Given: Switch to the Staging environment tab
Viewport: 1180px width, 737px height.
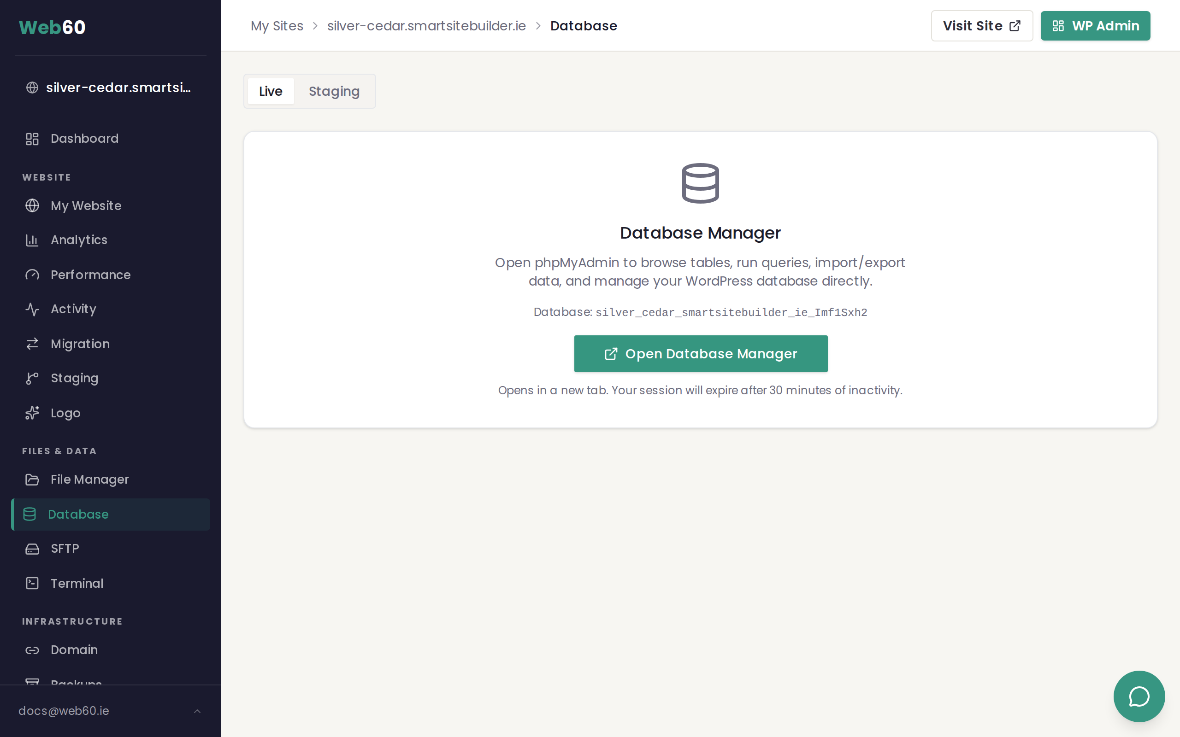Looking at the screenshot, I should (x=334, y=91).
